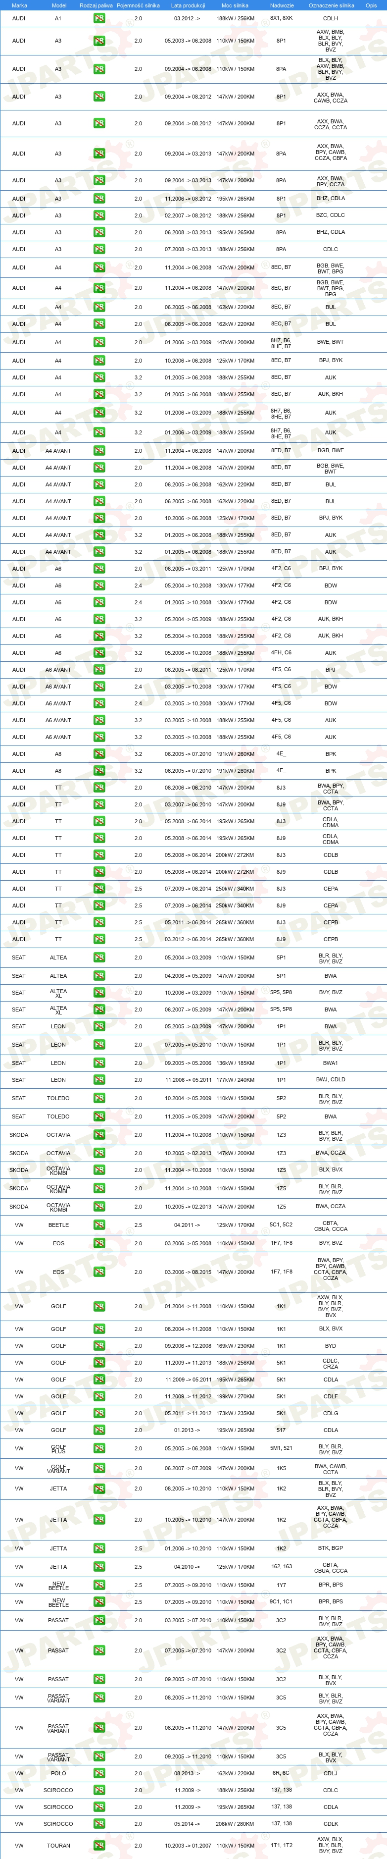
Task: Click the fuel icon in the VW TOURAN row
Action: [99, 1845]
